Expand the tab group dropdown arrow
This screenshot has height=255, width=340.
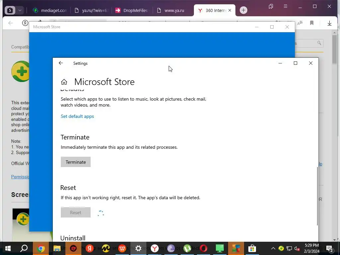click(x=20, y=10)
